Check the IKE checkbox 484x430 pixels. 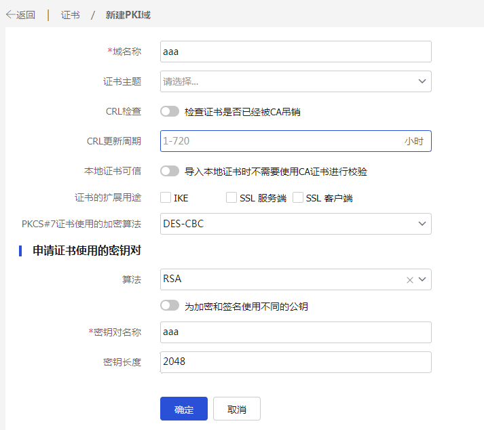166,197
